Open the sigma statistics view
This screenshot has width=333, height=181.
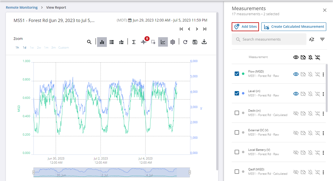click(134, 42)
